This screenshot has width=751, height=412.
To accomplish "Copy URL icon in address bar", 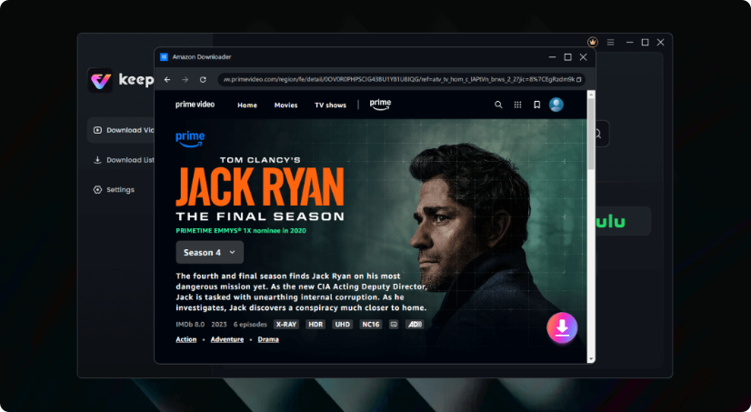I will (x=578, y=79).
